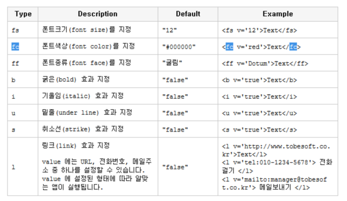Screen dimensions: 347x201
Task: Click the '밑줄(under line) 효과 지정' description
Action: (87, 112)
